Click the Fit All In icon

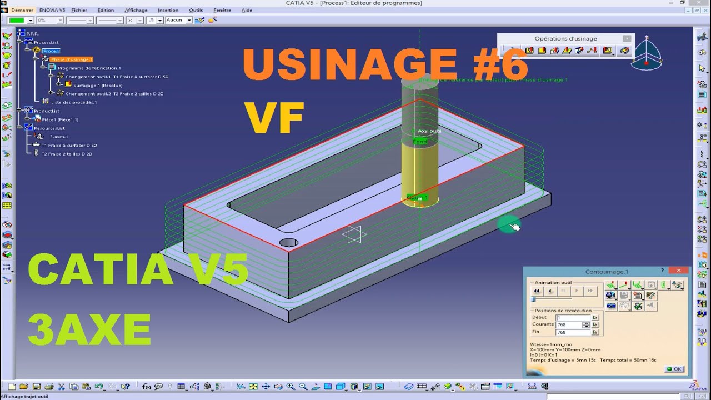point(253,387)
